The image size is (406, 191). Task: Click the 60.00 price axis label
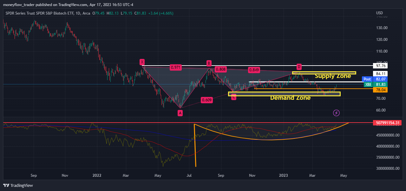(x=381, y=110)
